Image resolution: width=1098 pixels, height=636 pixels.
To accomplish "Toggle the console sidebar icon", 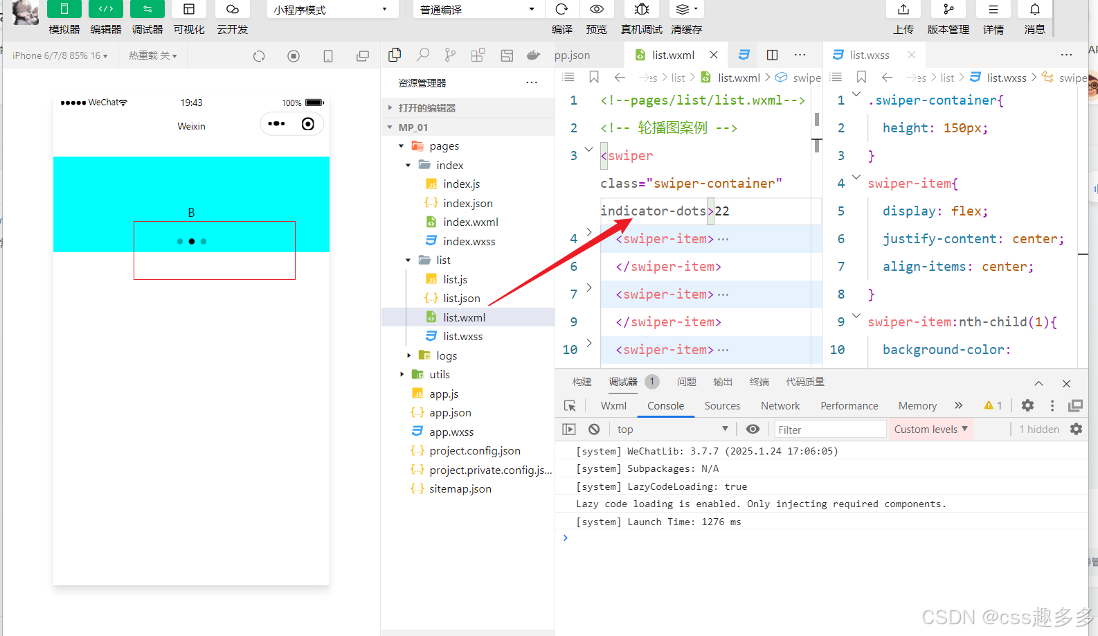I will (x=569, y=430).
